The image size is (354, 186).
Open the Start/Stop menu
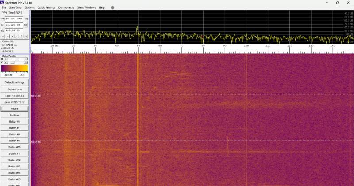[x=15, y=7]
